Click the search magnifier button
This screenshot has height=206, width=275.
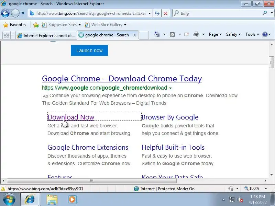[x=265, y=13]
